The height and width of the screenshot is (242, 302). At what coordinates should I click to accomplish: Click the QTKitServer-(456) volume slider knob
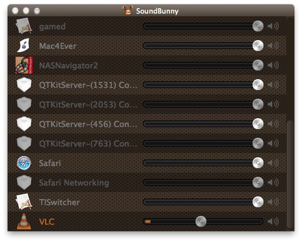click(258, 124)
